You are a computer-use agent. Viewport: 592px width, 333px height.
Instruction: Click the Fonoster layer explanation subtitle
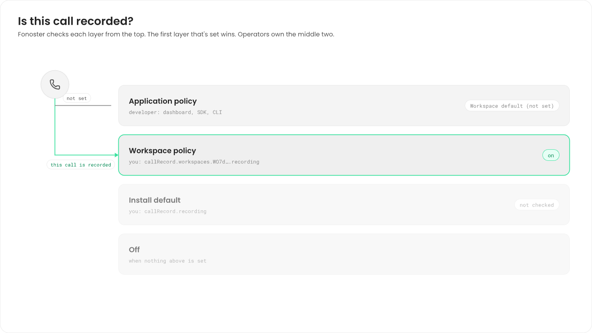point(176,34)
